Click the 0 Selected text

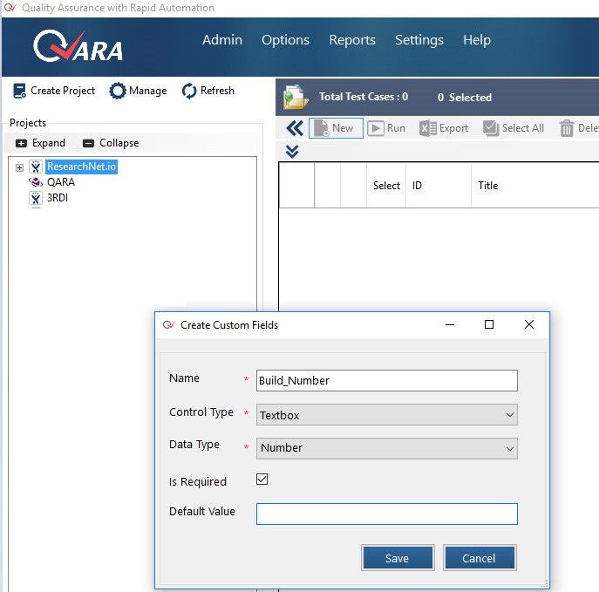pos(465,98)
